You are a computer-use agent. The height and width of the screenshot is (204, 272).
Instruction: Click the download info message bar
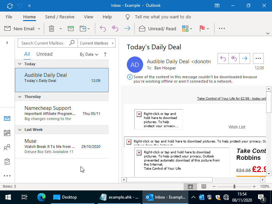pos(192,79)
